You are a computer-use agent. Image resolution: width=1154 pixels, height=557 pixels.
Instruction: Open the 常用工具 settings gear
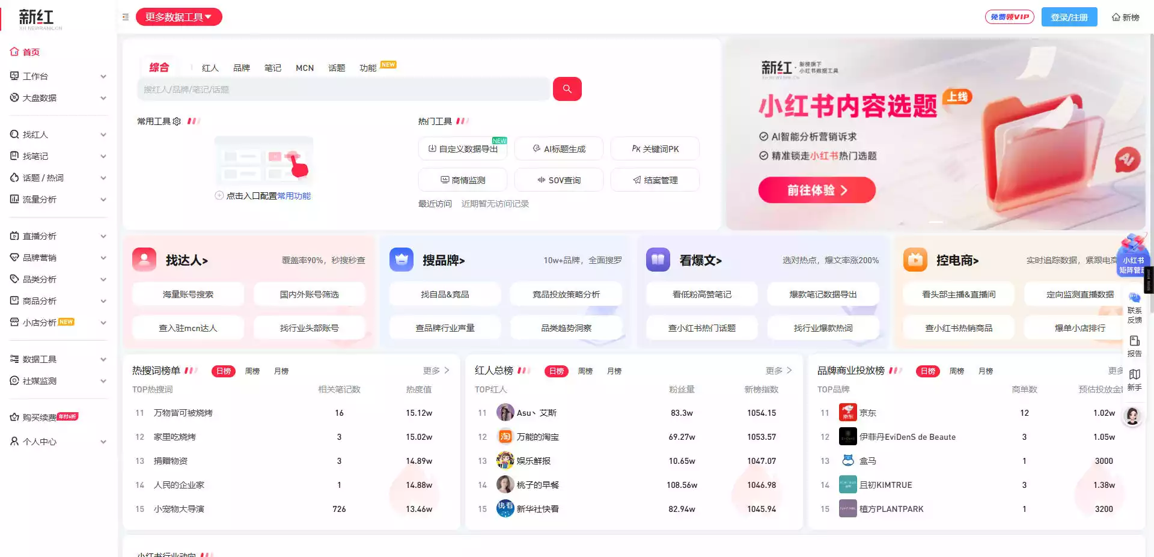click(x=177, y=121)
